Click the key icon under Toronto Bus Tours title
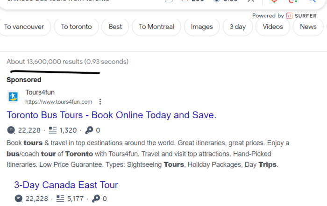327x206 pixels. [89, 130]
